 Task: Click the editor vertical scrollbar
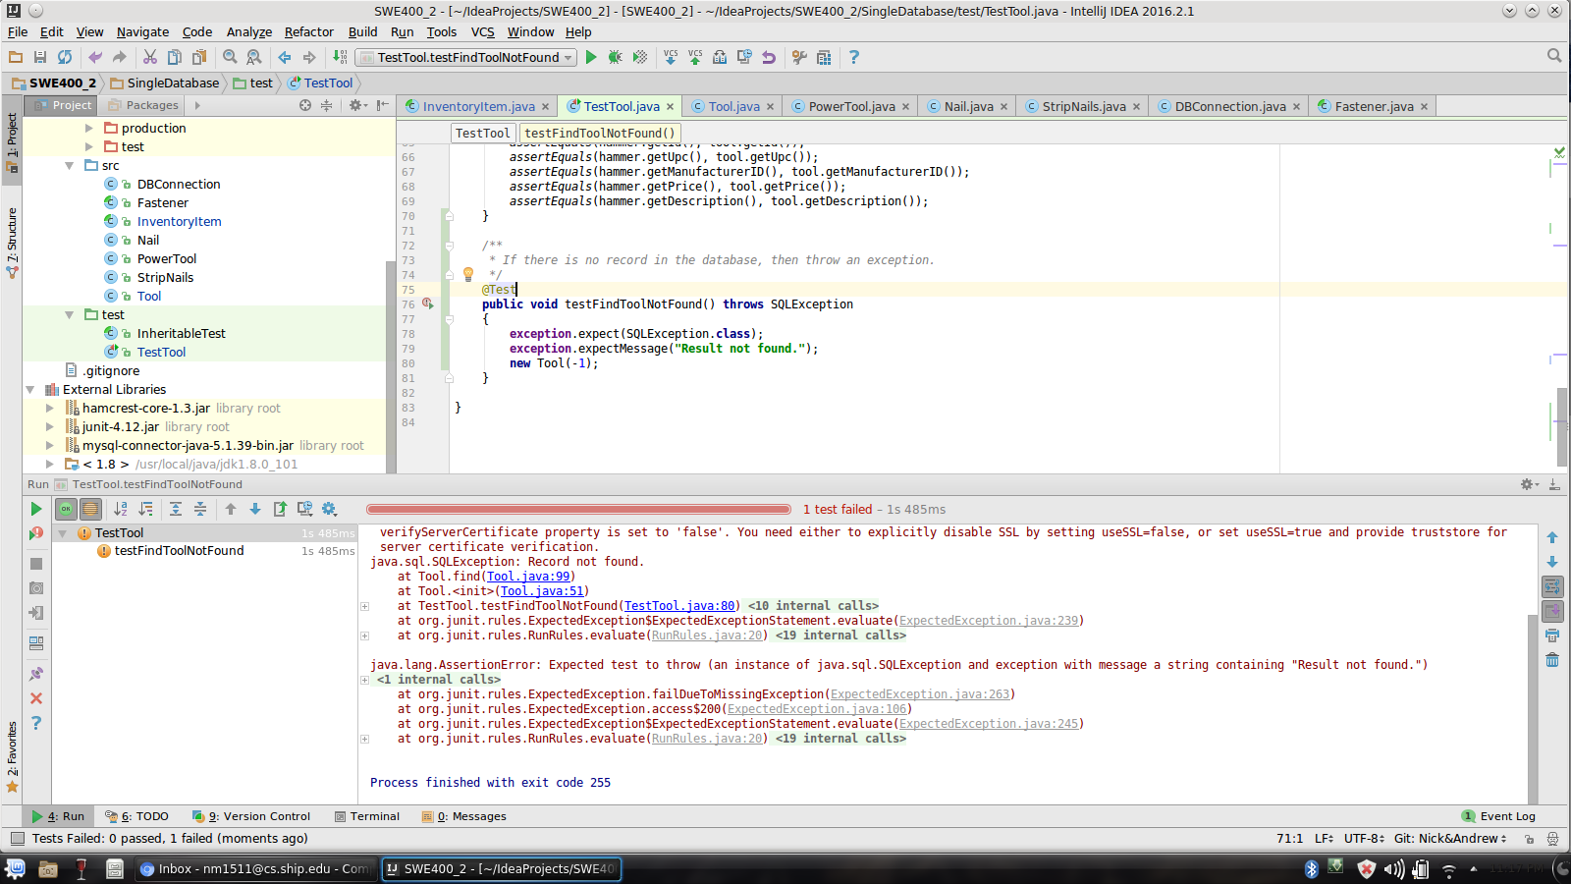tap(1562, 426)
